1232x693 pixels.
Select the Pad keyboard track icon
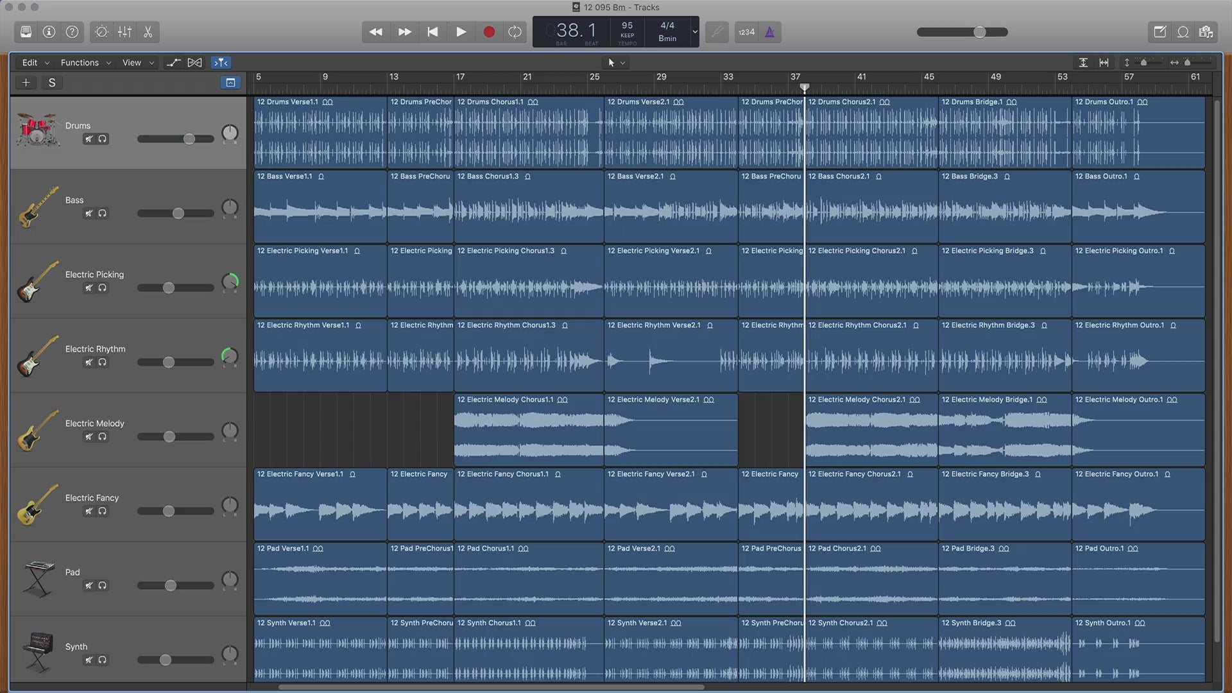click(x=38, y=579)
